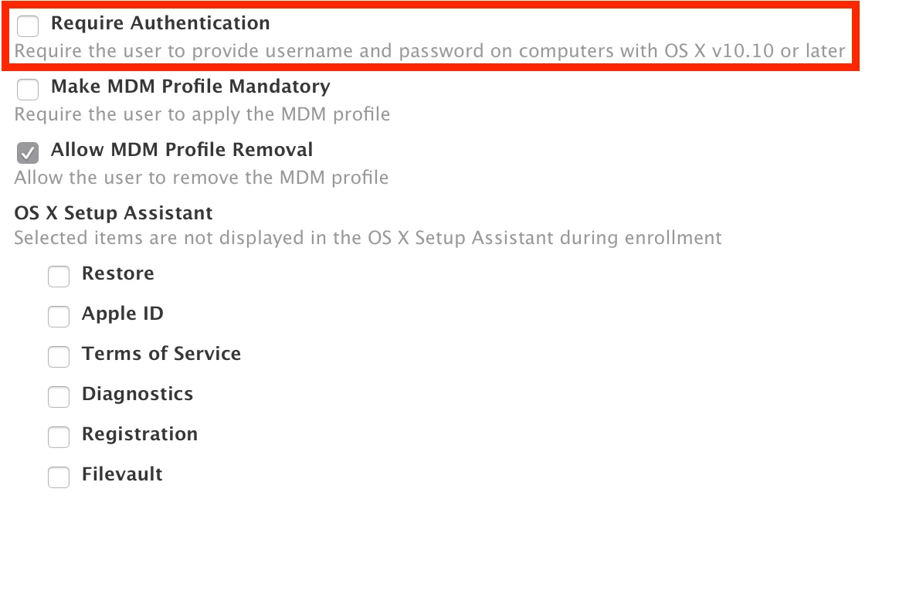Check the Restore checkbox
The width and height of the screenshot is (916, 601).
click(x=59, y=277)
